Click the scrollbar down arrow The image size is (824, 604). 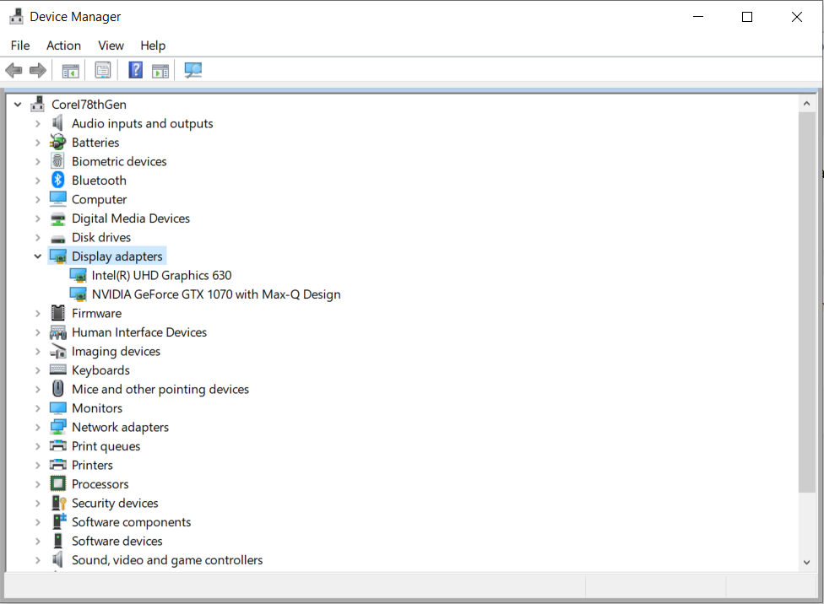[806, 563]
